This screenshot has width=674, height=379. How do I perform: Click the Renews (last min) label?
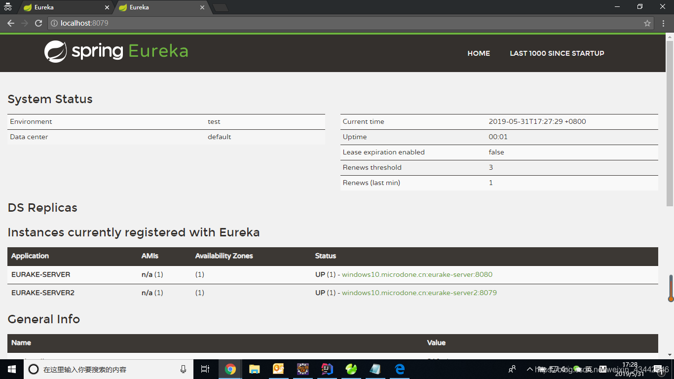click(x=372, y=183)
